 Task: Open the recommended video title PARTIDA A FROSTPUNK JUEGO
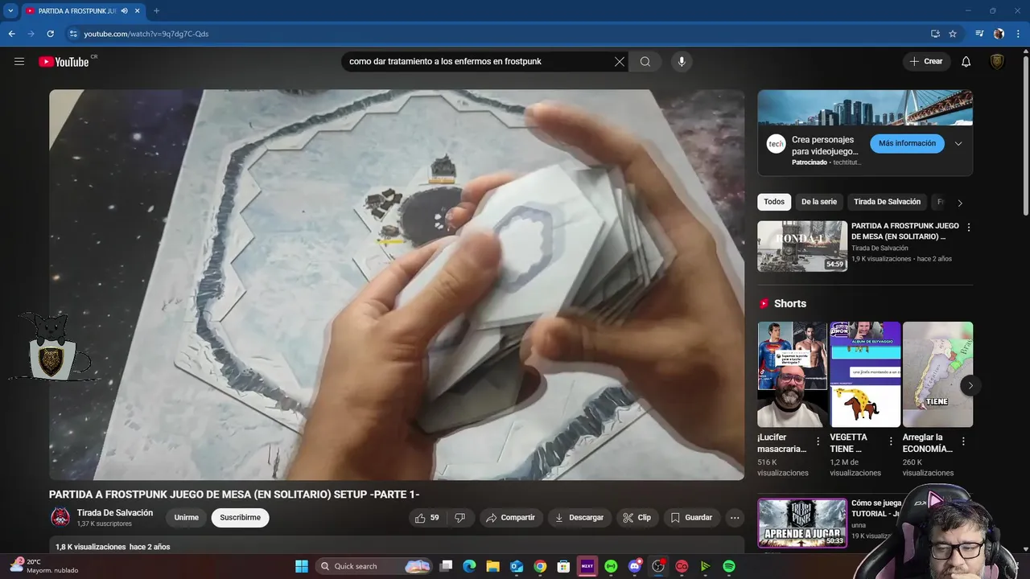[x=905, y=232]
